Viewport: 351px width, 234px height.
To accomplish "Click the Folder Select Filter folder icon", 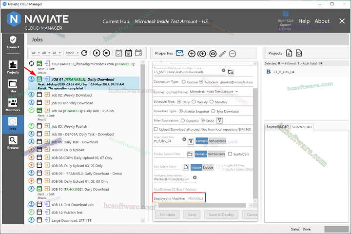I will point(190,154).
